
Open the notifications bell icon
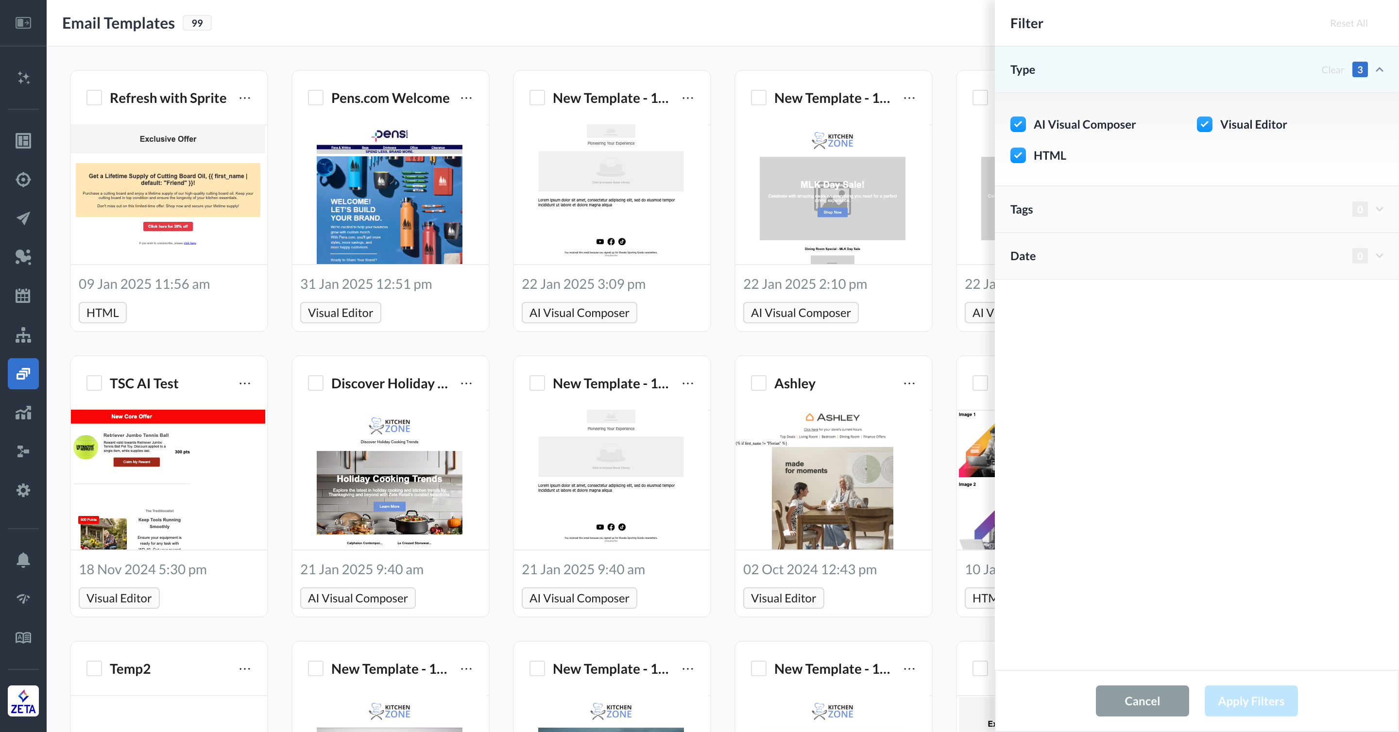click(x=23, y=560)
